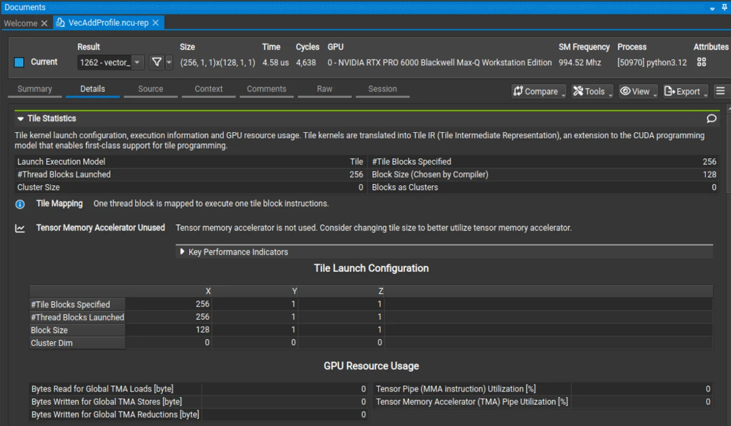The width and height of the screenshot is (731, 426).
Task: Click the Attributes grid icon
Action: pos(702,62)
